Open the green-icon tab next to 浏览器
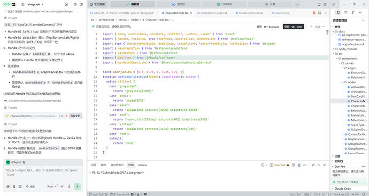 [224, 4]
